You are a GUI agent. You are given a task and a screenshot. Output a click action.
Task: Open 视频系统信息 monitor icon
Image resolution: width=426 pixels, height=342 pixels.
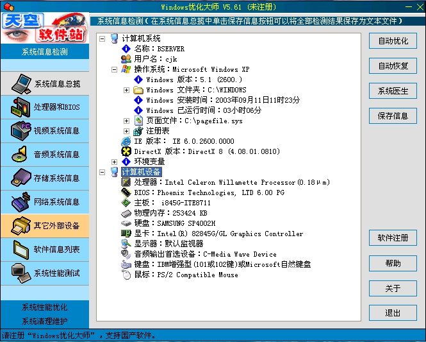pyautogui.click(x=21, y=131)
